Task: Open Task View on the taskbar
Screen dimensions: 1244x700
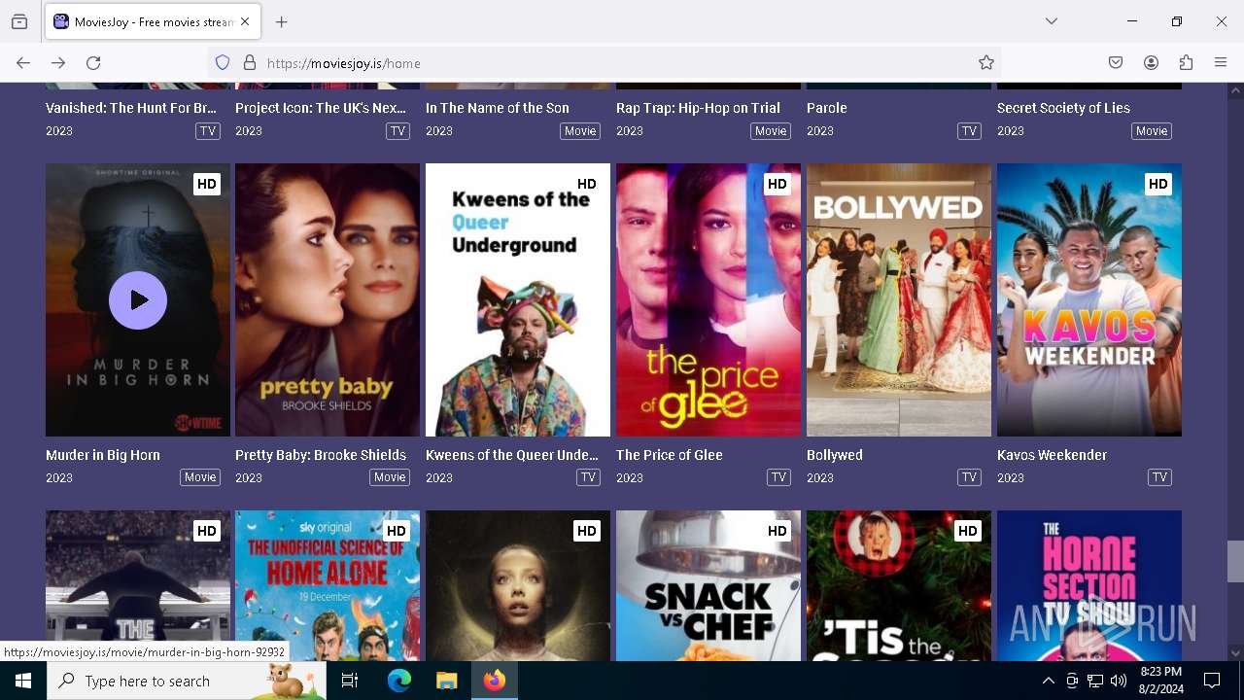Action: 350,681
